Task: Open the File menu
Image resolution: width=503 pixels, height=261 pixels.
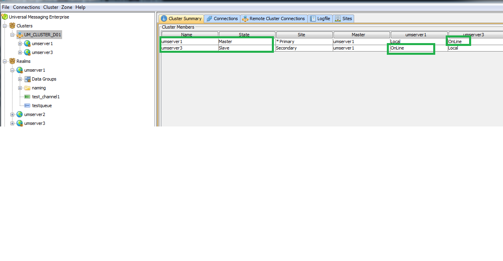Action: (x=6, y=7)
